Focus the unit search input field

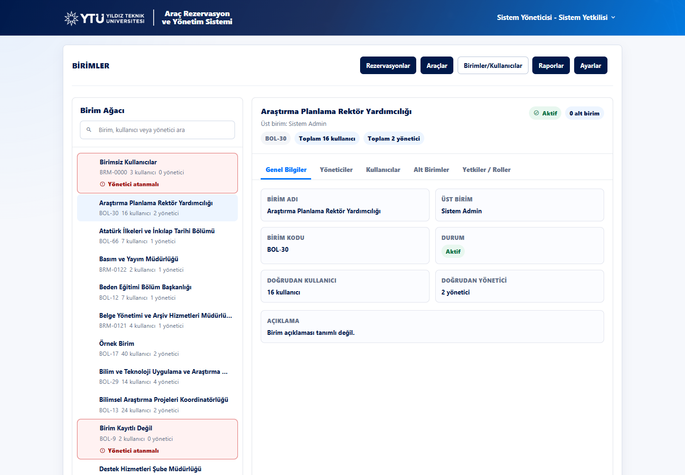coord(157,130)
